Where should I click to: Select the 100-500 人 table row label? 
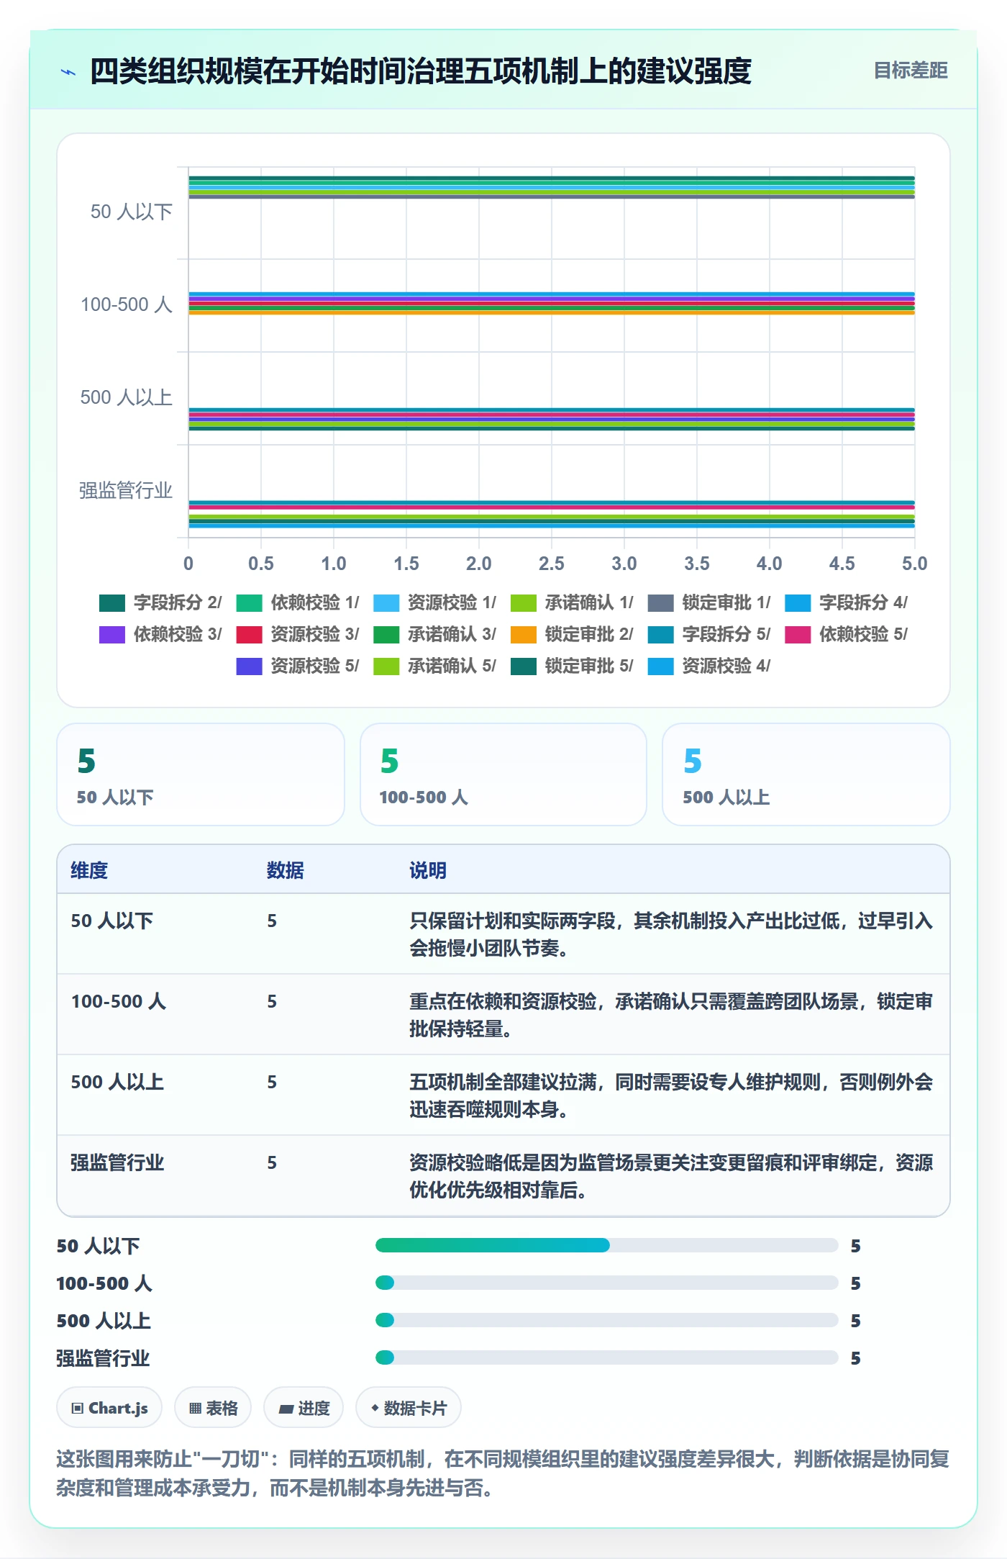coord(119,1001)
